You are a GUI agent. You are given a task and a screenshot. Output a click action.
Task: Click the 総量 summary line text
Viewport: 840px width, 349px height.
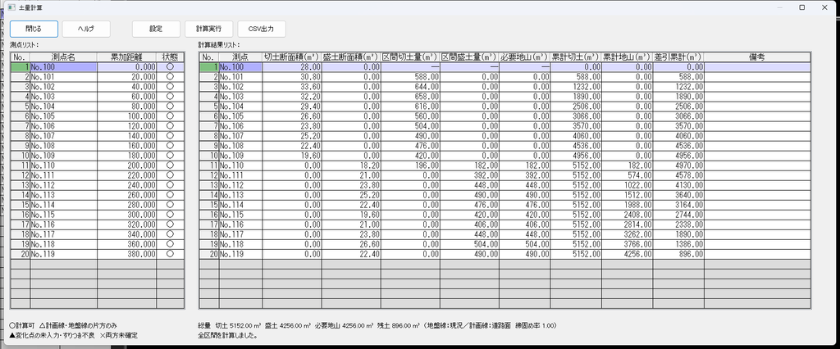coord(377,325)
